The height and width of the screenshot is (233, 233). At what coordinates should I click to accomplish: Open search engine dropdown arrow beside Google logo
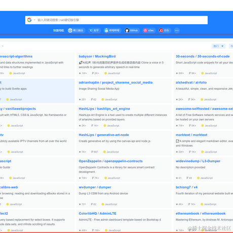34,20
